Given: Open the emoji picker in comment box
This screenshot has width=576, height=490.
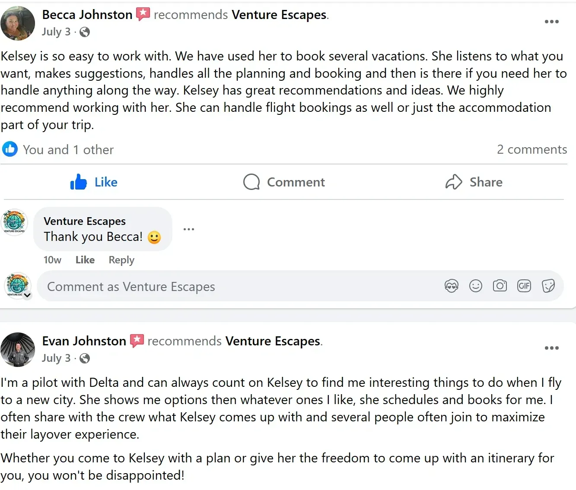Looking at the screenshot, I should (475, 286).
